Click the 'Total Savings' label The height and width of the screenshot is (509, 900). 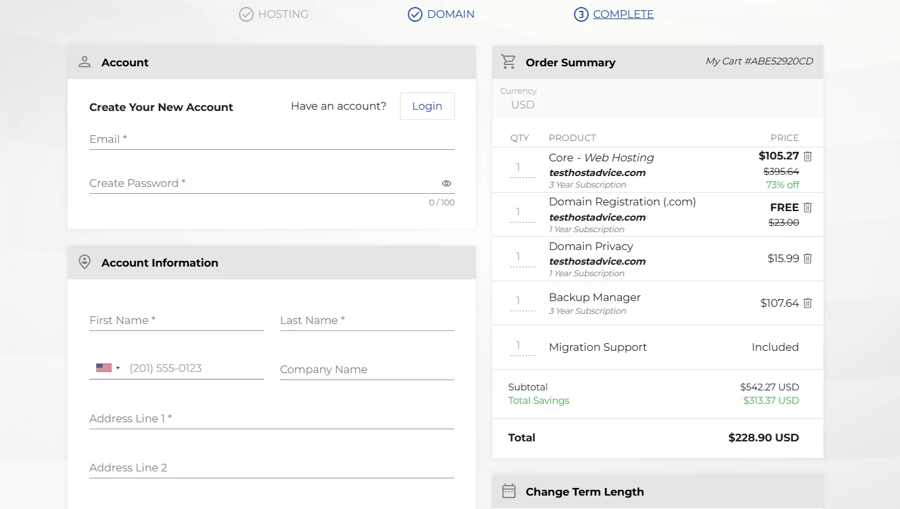[538, 401]
